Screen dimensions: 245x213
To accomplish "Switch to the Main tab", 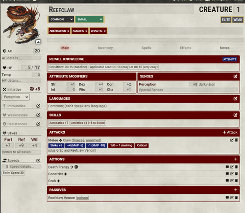I will (x=65, y=48).
